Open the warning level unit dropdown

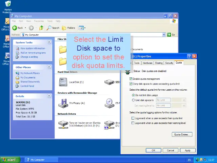[179, 106]
